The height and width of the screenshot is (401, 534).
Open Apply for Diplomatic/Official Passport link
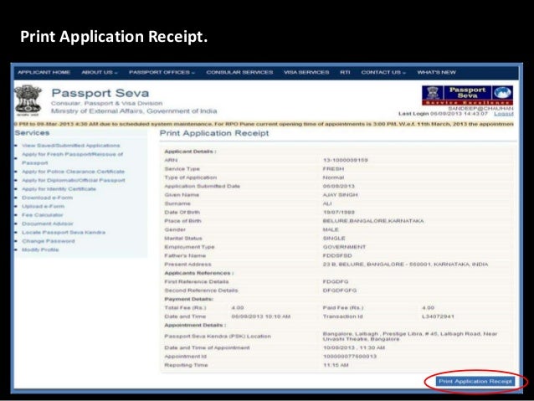click(73, 180)
